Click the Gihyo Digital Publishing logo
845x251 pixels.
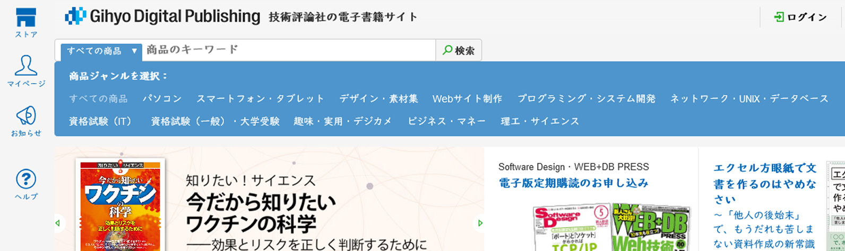(162, 16)
